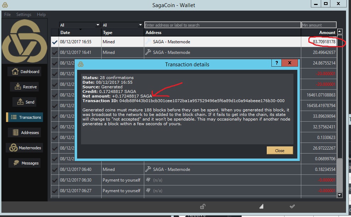Open the Addresses page

[x=25, y=133]
